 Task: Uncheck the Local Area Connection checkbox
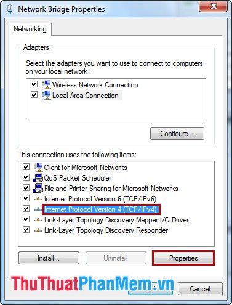[34, 94]
